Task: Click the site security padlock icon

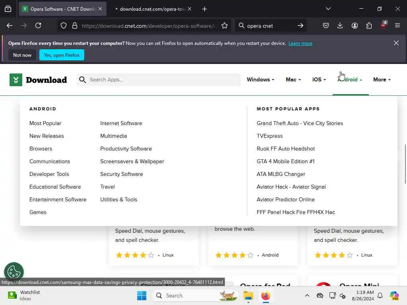Action: (x=75, y=26)
